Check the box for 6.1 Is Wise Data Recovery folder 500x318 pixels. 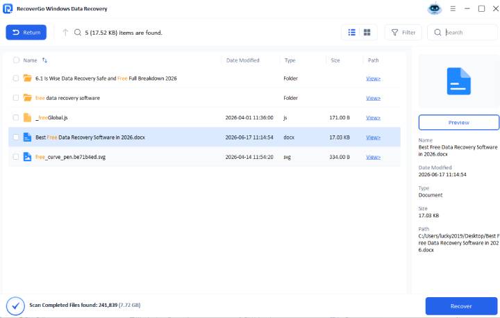coord(15,78)
